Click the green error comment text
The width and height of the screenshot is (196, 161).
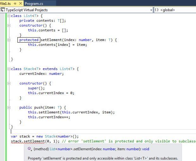click(129, 141)
